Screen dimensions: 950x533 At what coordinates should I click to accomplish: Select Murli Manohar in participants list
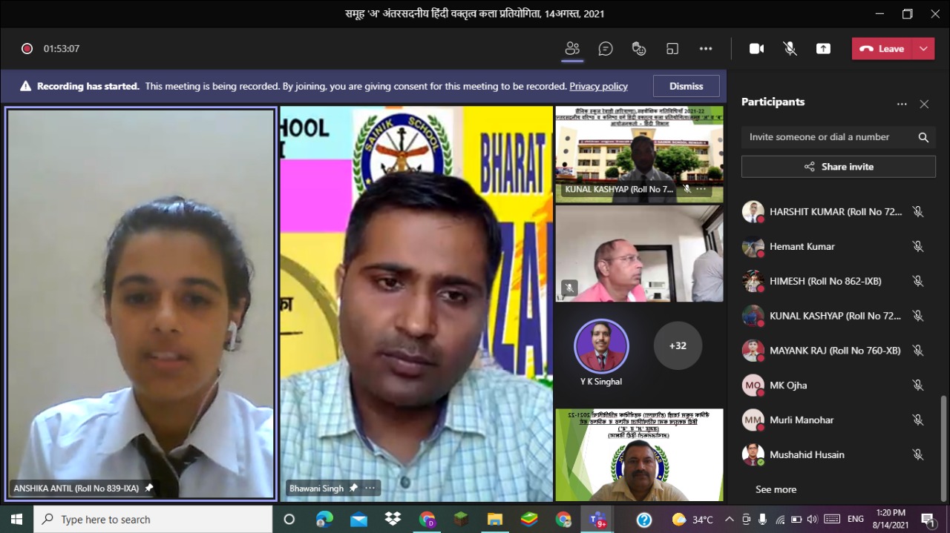click(802, 420)
